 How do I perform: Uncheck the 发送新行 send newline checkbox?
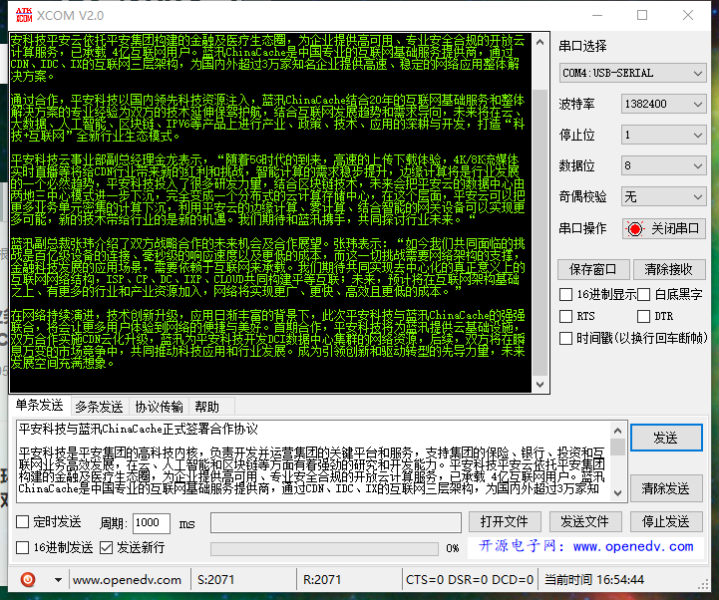coord(106,547)
